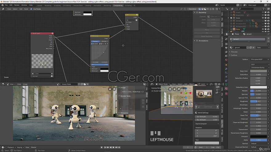The height and width of the screenshot is (152, 271).
Task: Open the Render menu
Action: [17, 5]
